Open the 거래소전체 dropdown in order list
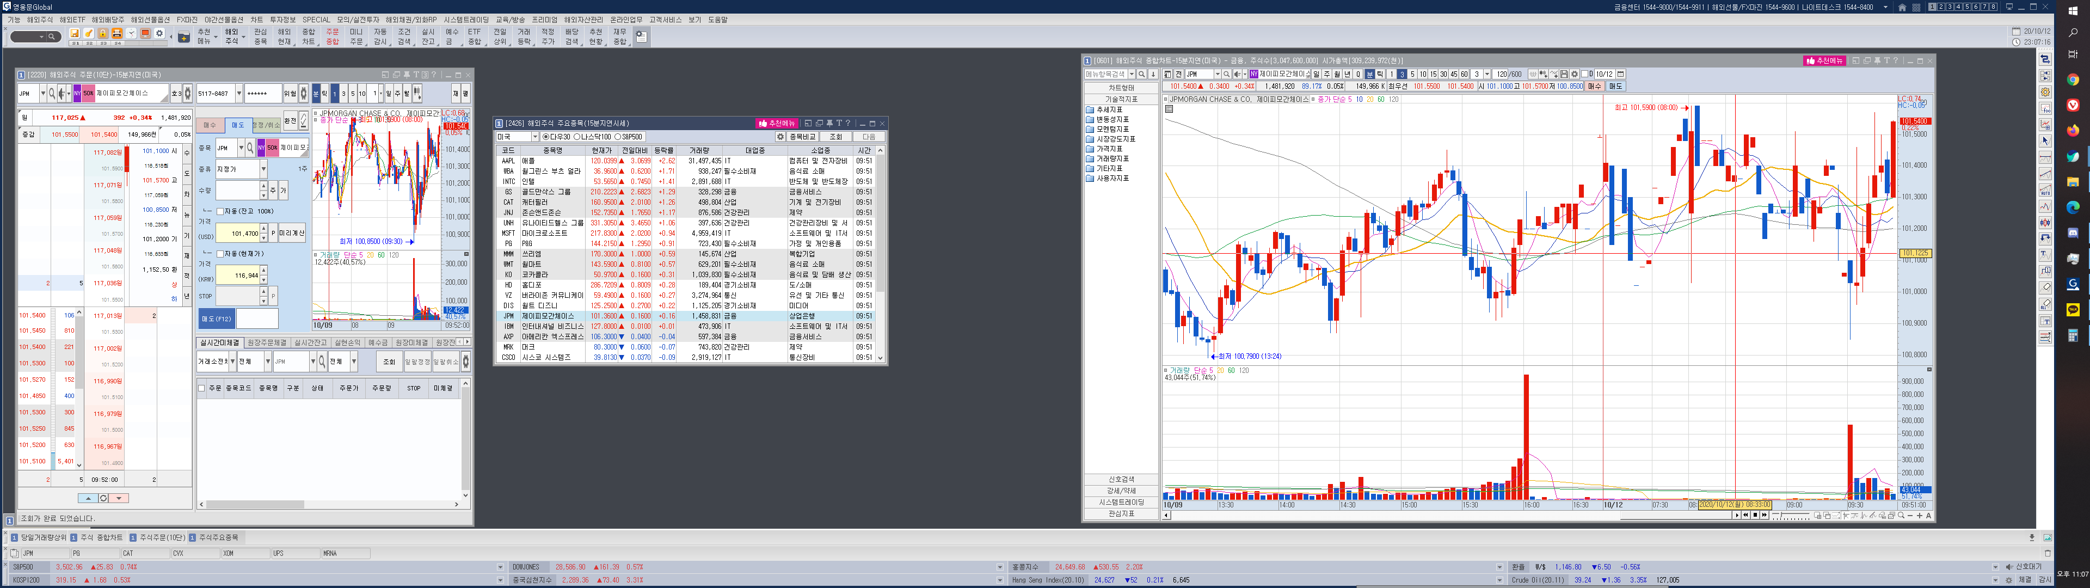Viewport: 2090px width, 588px height. tap(233, 362)
